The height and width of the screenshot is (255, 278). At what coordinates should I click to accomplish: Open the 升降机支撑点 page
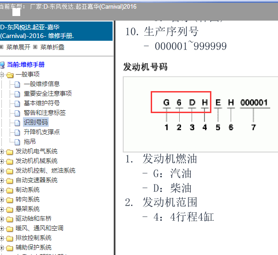[x=42, y=132]
